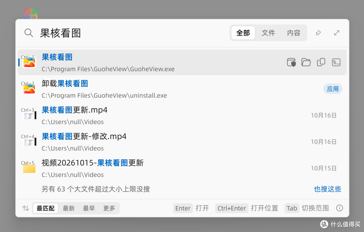This screenshot has width=364, height=232.
Task: Click the sort order arrows icon
Action: pos(26,208)
